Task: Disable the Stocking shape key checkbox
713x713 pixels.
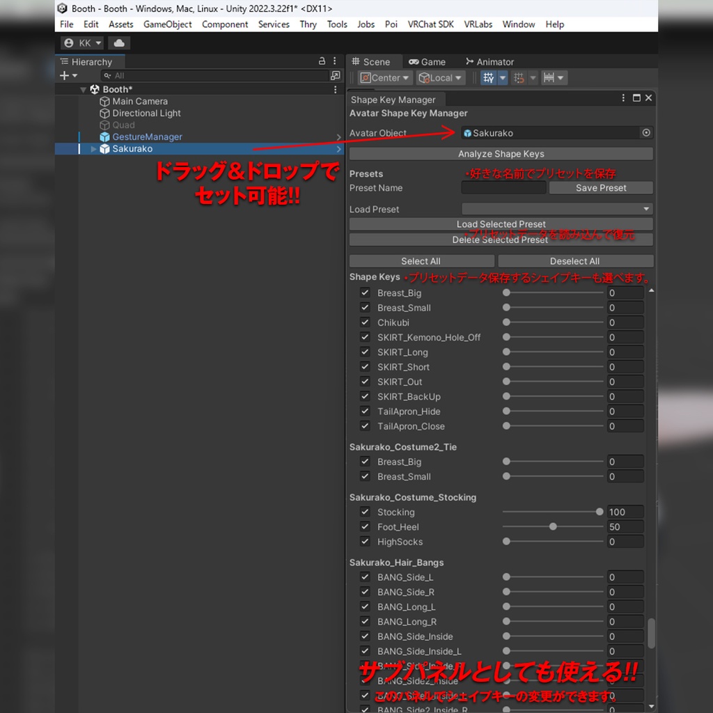Action: 365,512
